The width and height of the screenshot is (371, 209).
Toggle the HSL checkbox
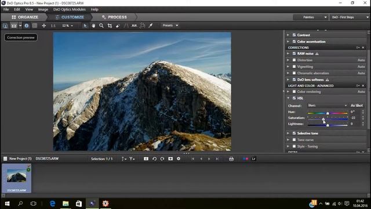(294, 98)
